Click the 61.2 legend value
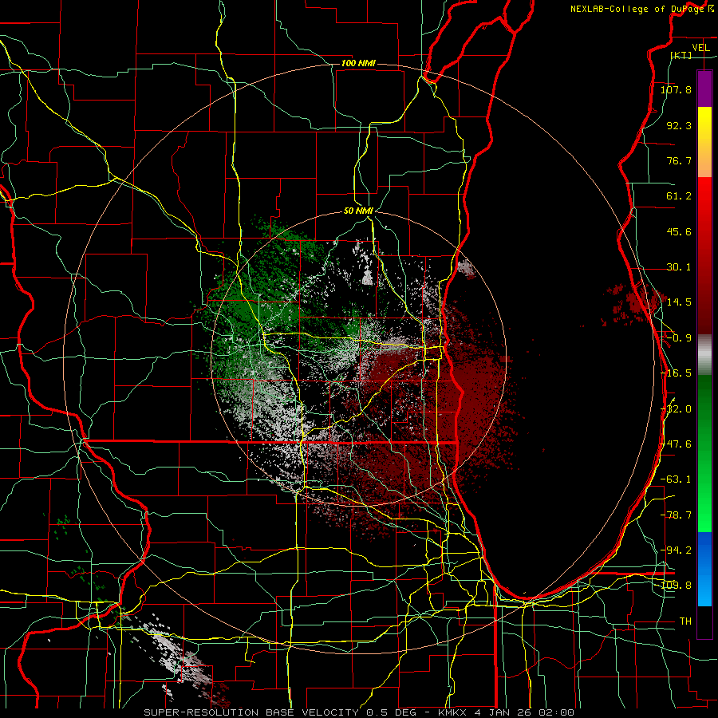Image resolution: width=718 pixels, height=718 pixels. click(x=679, y=196)
